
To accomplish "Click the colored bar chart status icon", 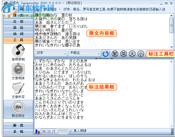I will 38,132.
